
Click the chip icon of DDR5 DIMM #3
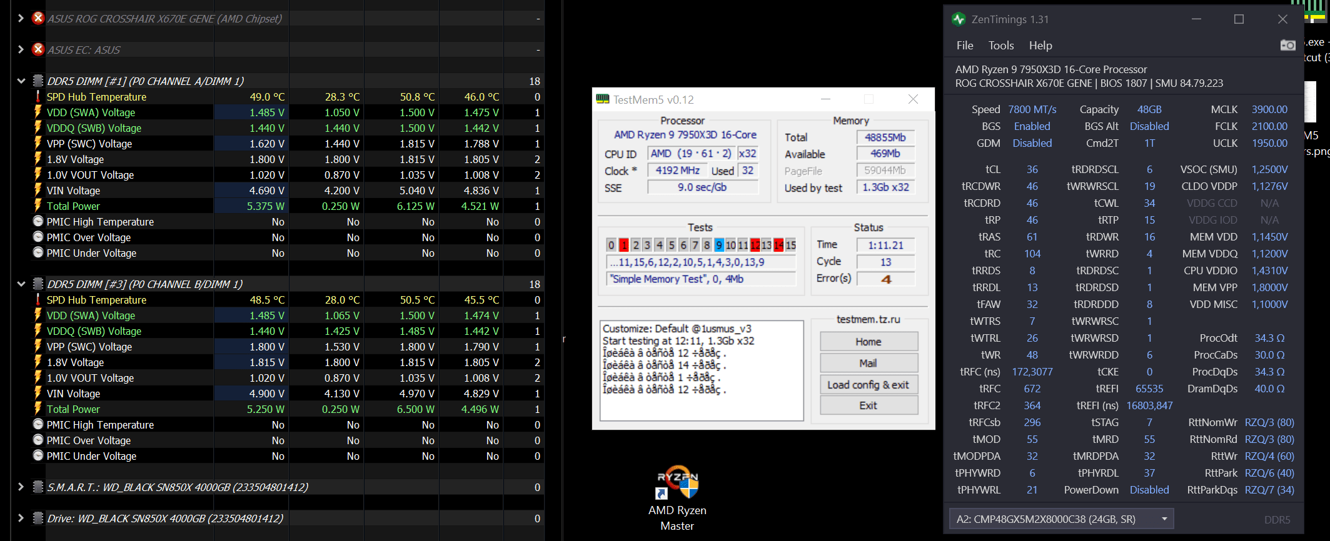click(x=38, y=284)
